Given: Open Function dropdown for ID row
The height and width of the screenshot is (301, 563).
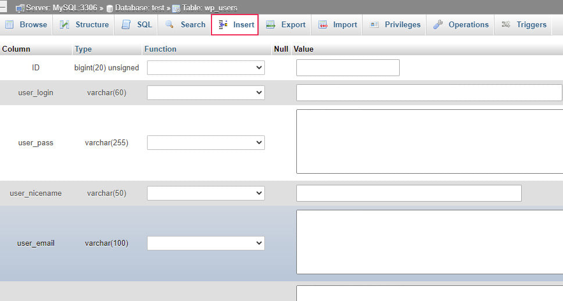Looking at the screenshot, I should (x=206, y=67).
